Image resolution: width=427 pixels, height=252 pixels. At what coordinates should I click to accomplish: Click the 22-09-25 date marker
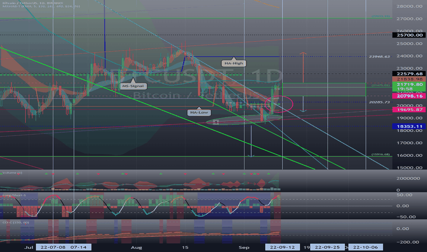click(x=327, y=247)
